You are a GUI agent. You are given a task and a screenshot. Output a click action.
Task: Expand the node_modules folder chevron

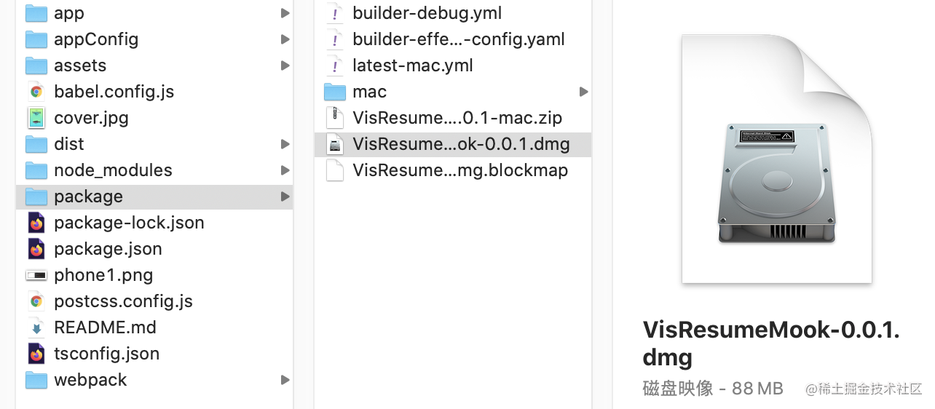(285, 170)
